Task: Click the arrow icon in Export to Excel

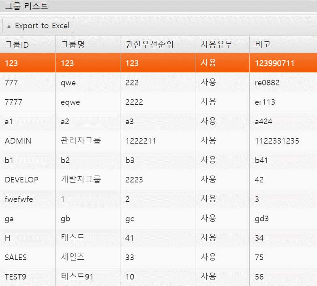Action: [x=9, y=26]
